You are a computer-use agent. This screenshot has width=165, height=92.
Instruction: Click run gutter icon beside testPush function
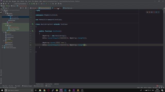click(33, 31)
